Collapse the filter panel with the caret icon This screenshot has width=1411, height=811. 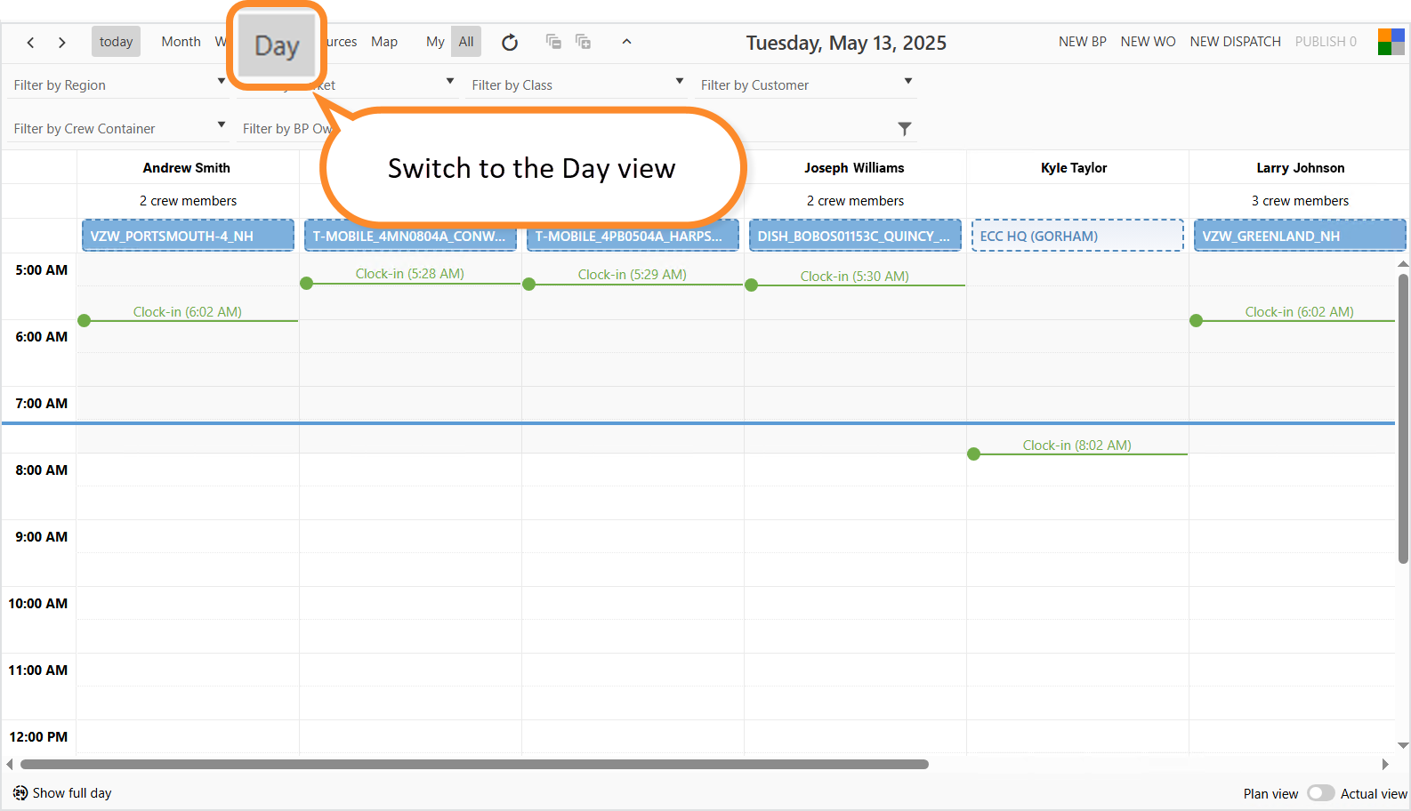click(x=626, y=41)
